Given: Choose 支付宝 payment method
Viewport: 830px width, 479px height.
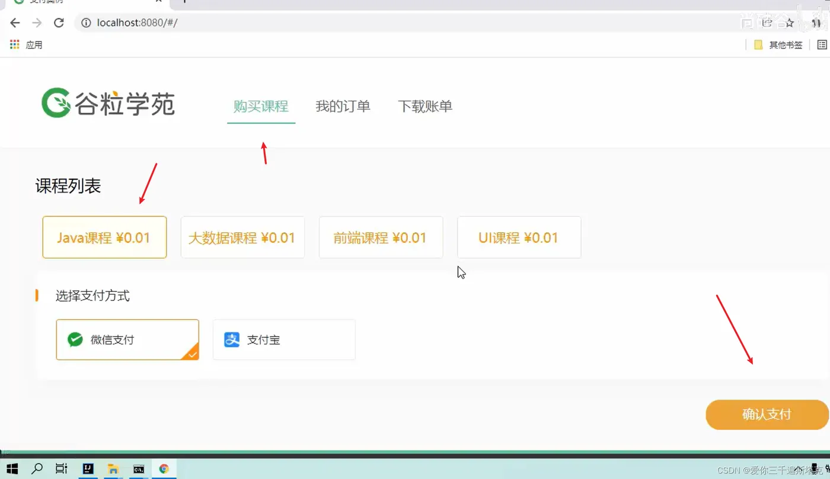Looking at the screenshot, I should pyautogui.click(x=284, y=340).
